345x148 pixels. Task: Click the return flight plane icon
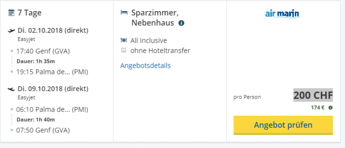click(11, 89)
